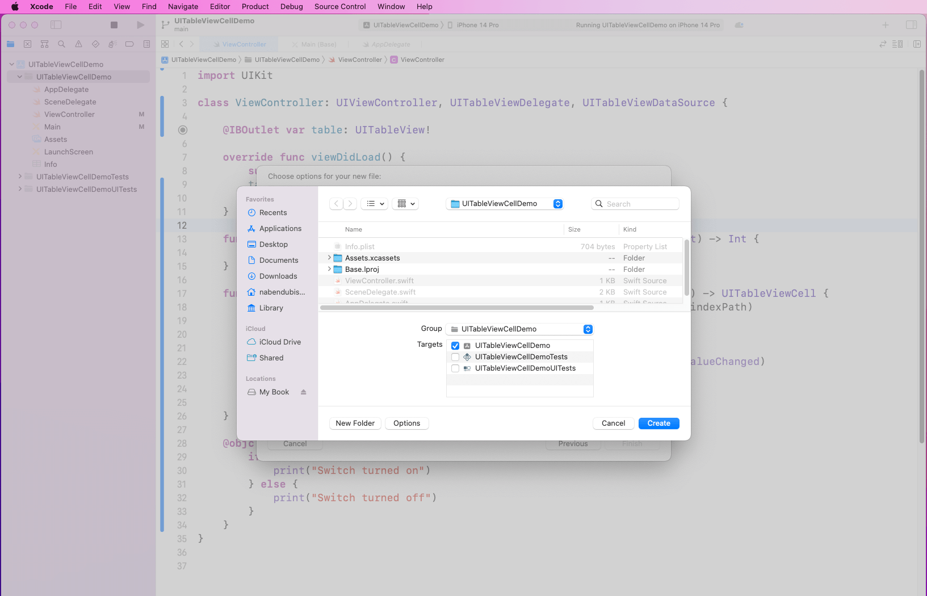Open the Test navigator
927x596 pixels.
pos(95,44)
